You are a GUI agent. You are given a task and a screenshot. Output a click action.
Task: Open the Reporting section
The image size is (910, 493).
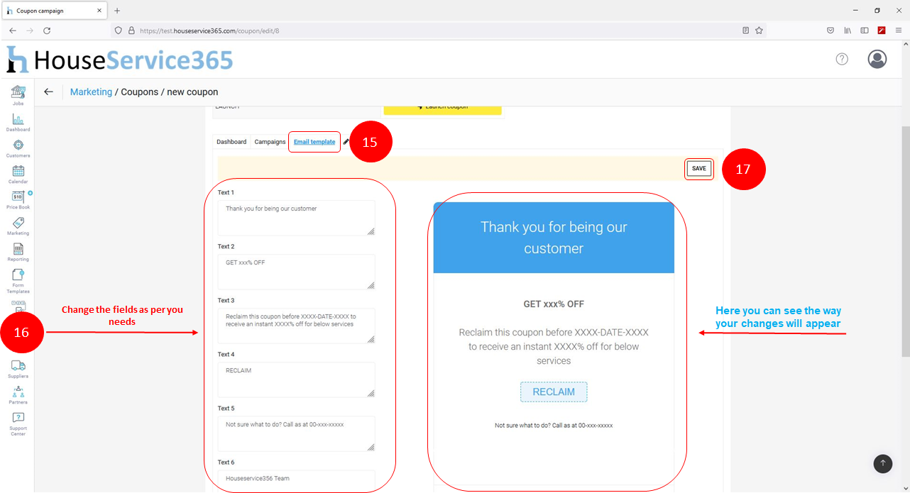[x=18, y=252]
